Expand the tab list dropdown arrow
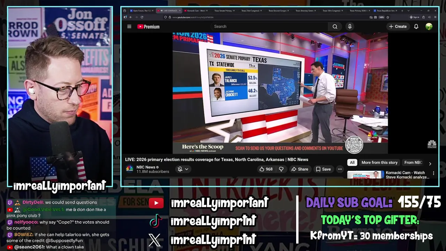446x251 pixels. click(x=408, y=11)
